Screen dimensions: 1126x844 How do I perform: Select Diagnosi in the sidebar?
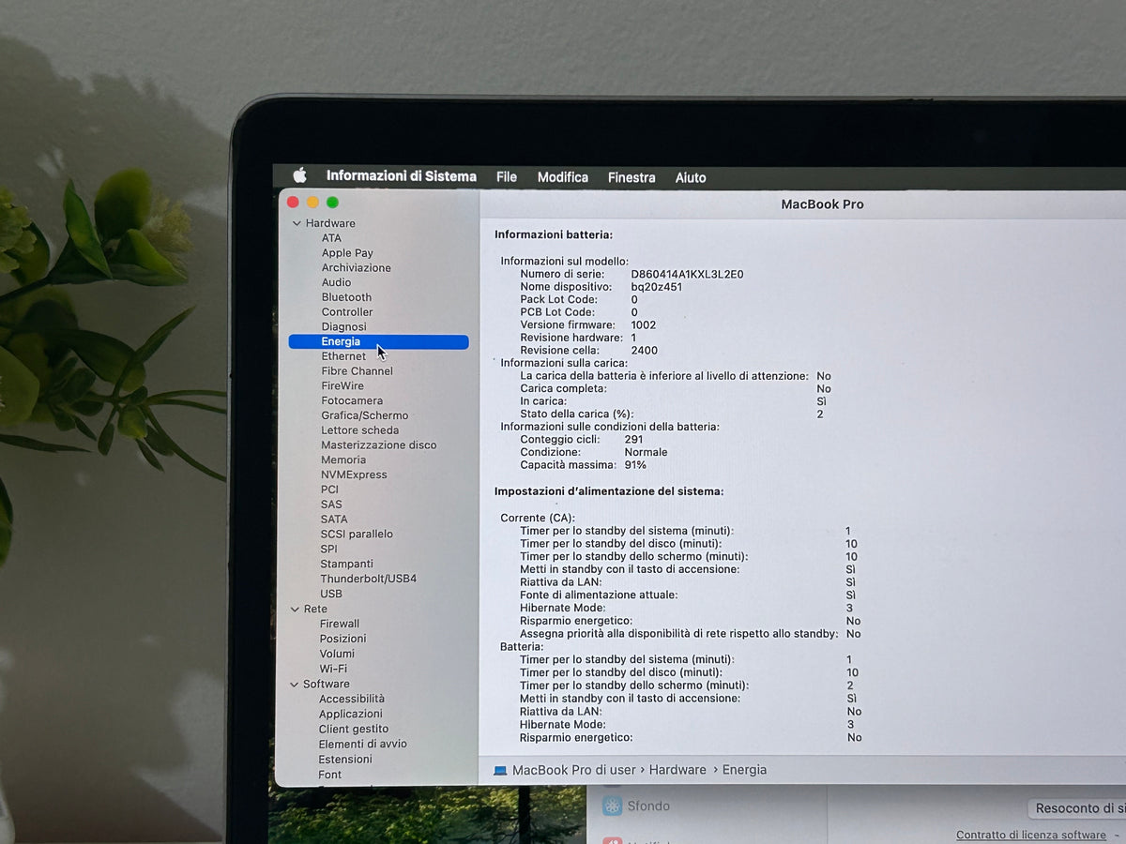[x=343, y=327]
